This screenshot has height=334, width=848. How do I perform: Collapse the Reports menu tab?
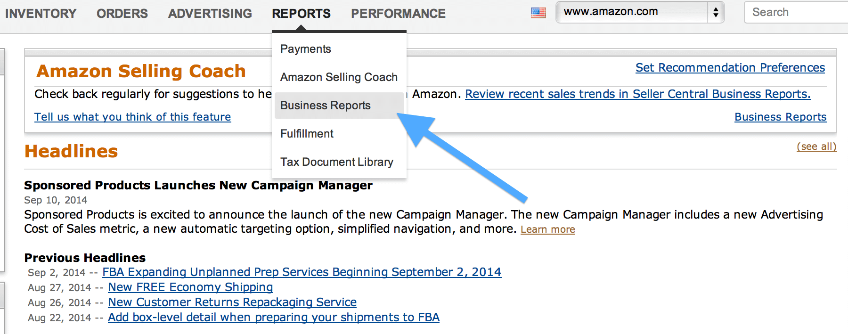pyautogui.click(x=301, y=14)
